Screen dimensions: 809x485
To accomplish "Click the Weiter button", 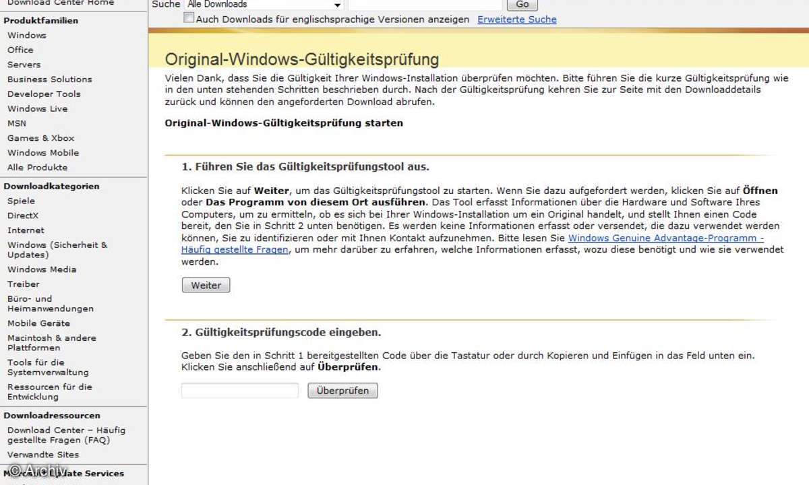I will [206, 286].
